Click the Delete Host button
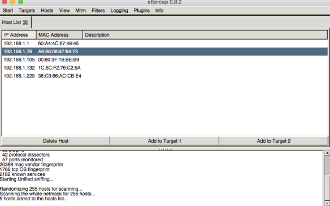The image size is (330, 206). [55, 141]
